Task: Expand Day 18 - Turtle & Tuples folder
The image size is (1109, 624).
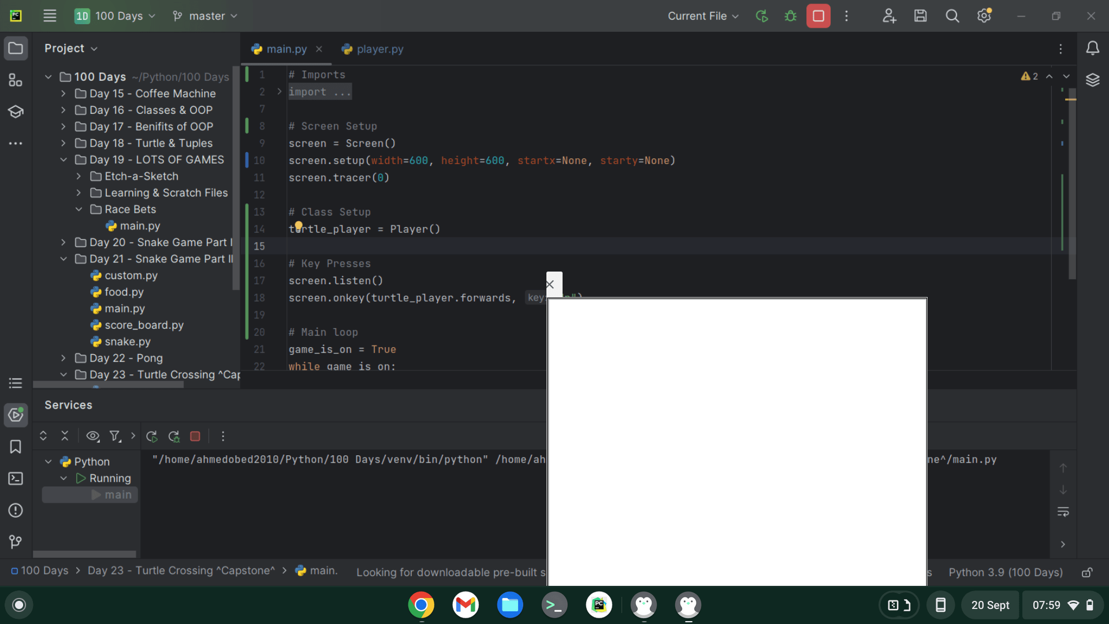Action: tap(64, 143)
